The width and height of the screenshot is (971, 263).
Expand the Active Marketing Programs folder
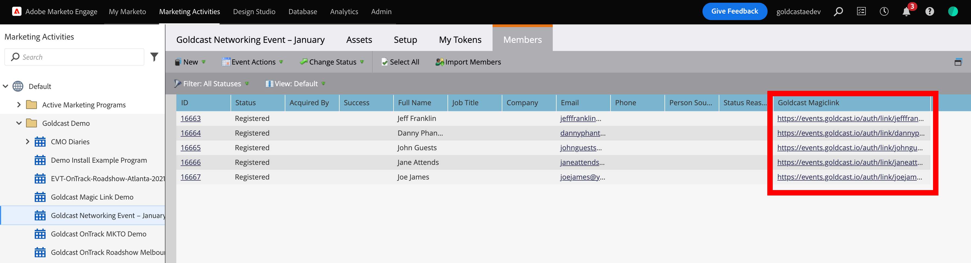[19, 105]
